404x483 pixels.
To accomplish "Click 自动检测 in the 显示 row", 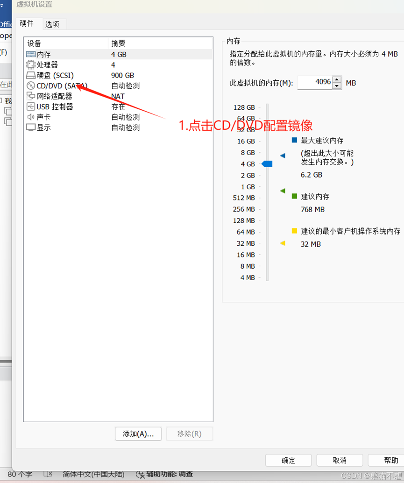I will click(x=125, y=128).
